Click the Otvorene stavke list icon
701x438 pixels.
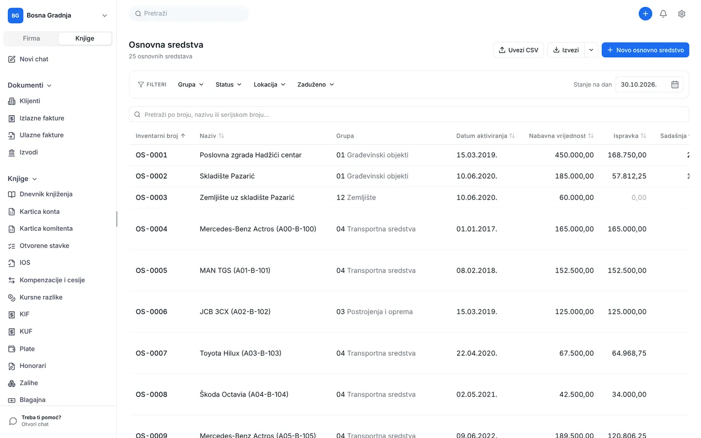coord(12,246)
